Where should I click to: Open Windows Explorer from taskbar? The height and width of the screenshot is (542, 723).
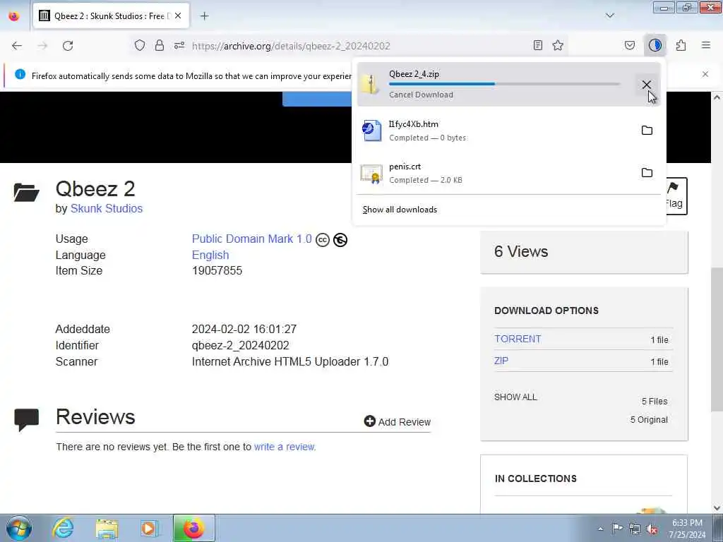coord(107,528)
